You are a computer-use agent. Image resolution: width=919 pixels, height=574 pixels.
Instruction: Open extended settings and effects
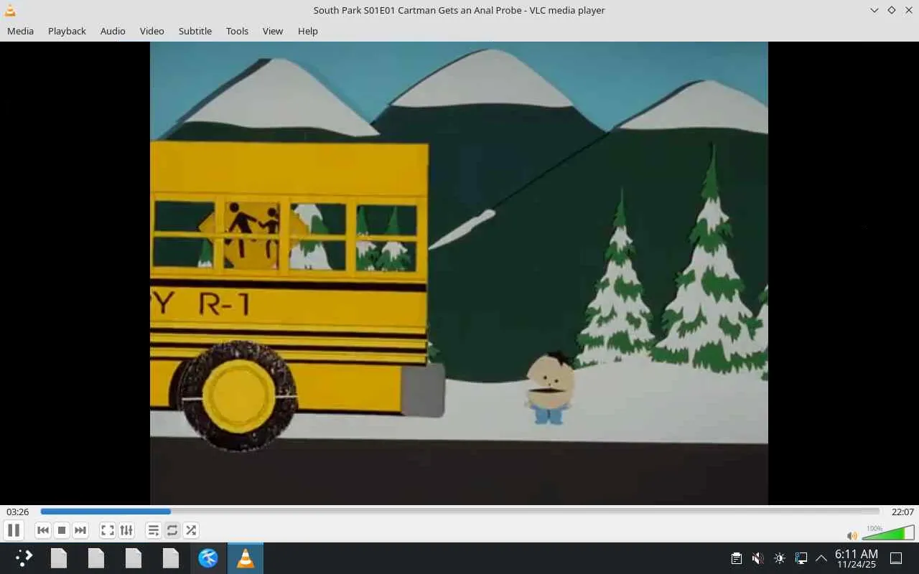[126, 530]
